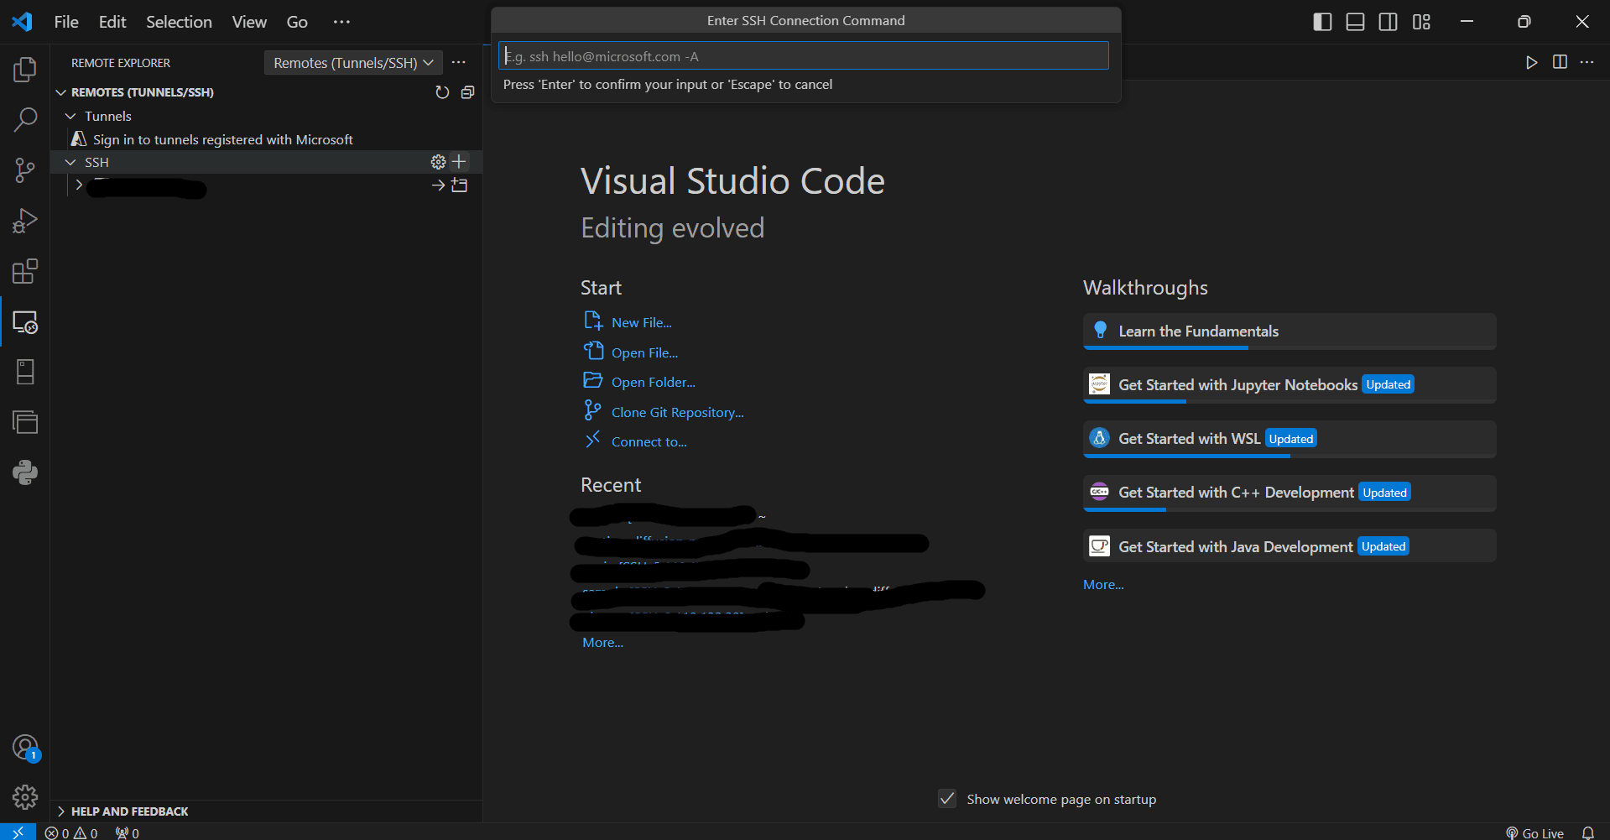1610x840 pixels.
Task: Open the Extensions view
Action: (x=25, y=271)
